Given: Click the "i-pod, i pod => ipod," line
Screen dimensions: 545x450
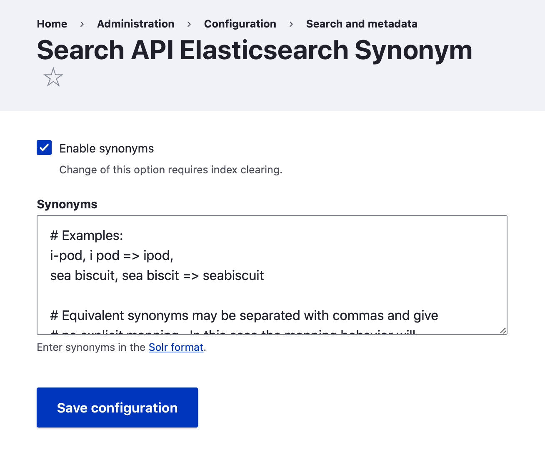Looking at the screenshot, I should point(112,255).
